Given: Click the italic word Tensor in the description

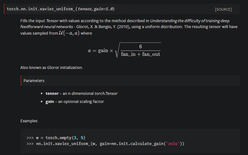Looking at the screenshot, I should 52,21.
